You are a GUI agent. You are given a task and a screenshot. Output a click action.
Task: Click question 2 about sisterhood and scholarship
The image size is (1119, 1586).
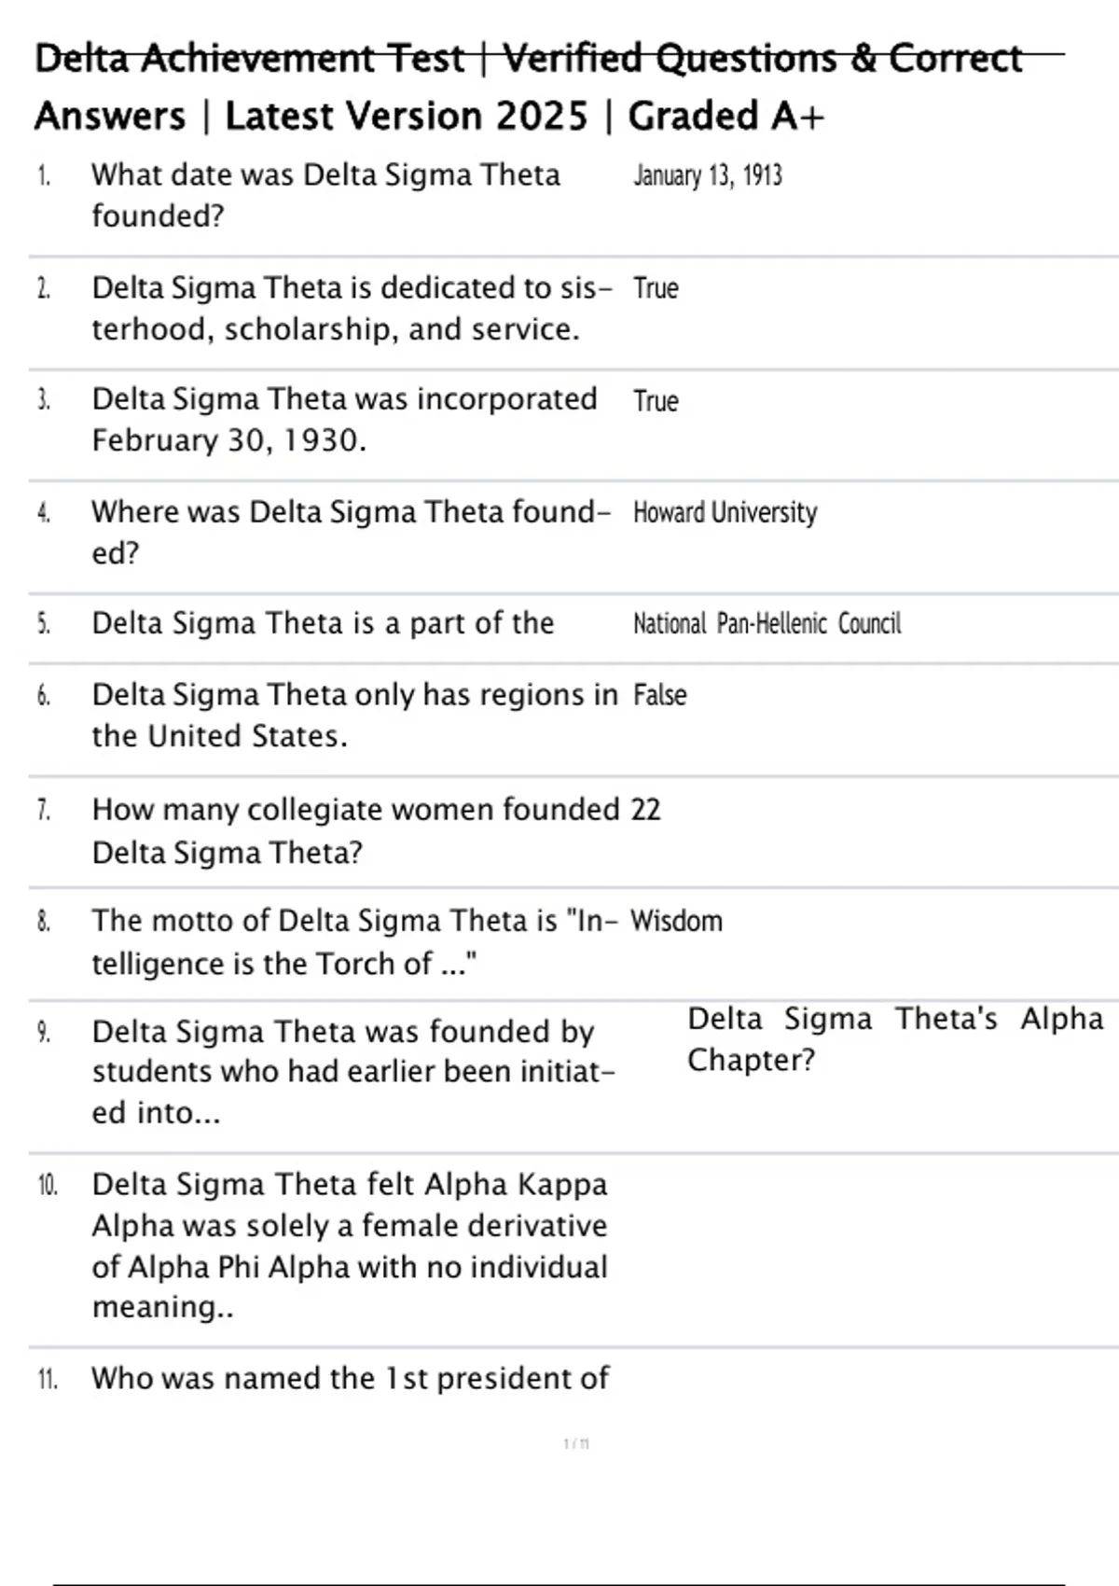[352, 308]
